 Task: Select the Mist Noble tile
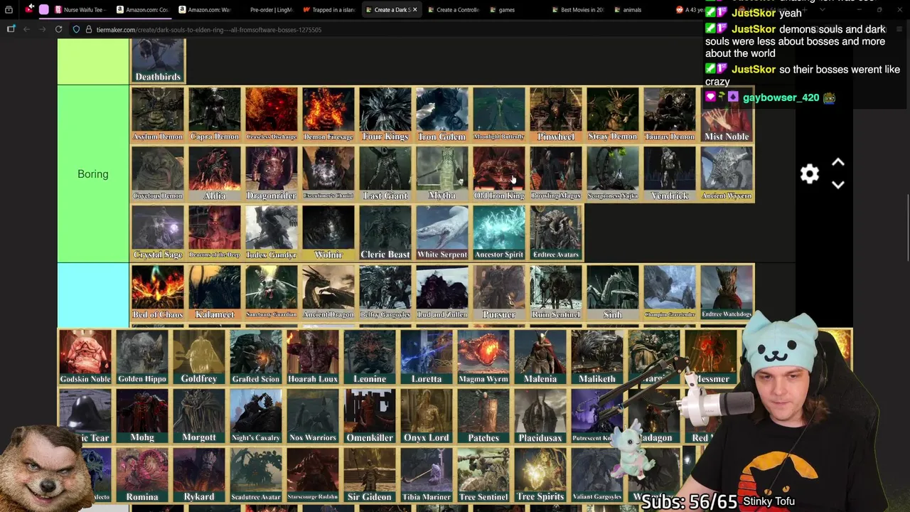coord(727,114)
